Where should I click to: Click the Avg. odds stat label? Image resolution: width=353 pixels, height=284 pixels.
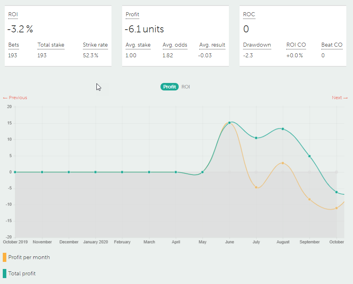[x=175, y=45]
